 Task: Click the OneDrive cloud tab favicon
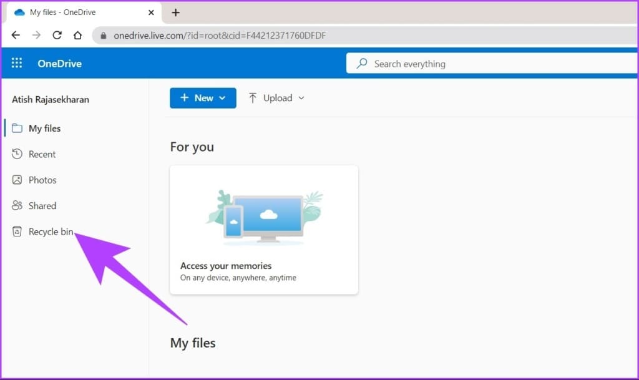click(x=19, y=12)
